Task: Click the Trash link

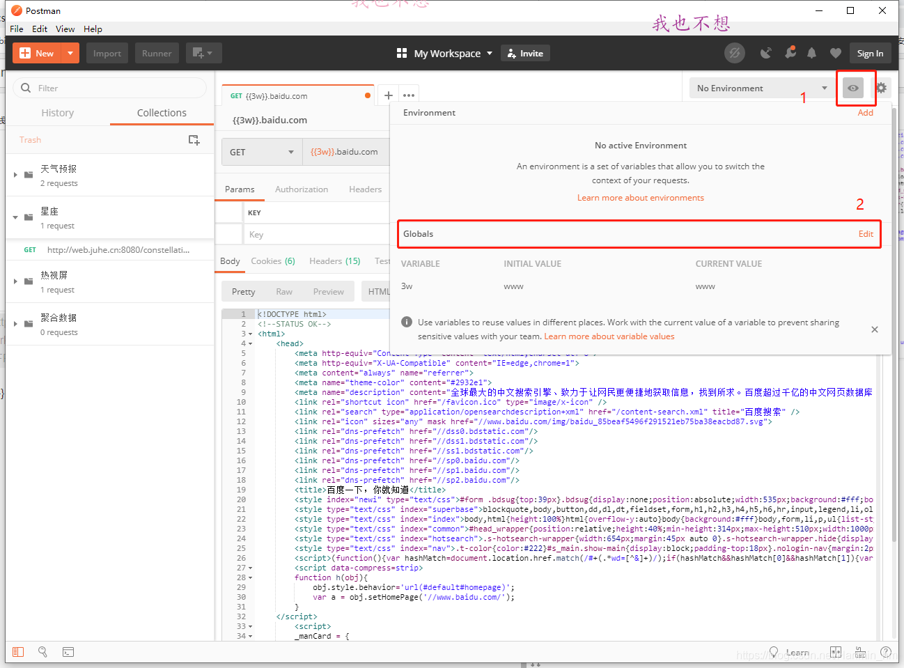Action: tap(30, 140)
